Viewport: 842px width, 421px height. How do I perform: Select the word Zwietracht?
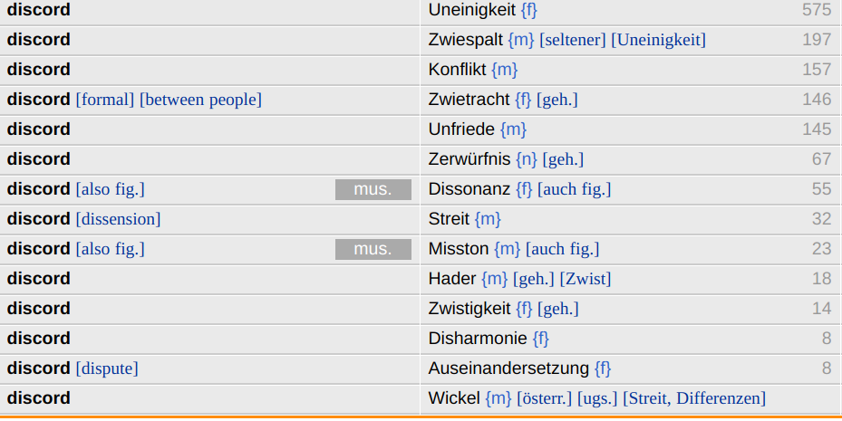coord(469,100)
